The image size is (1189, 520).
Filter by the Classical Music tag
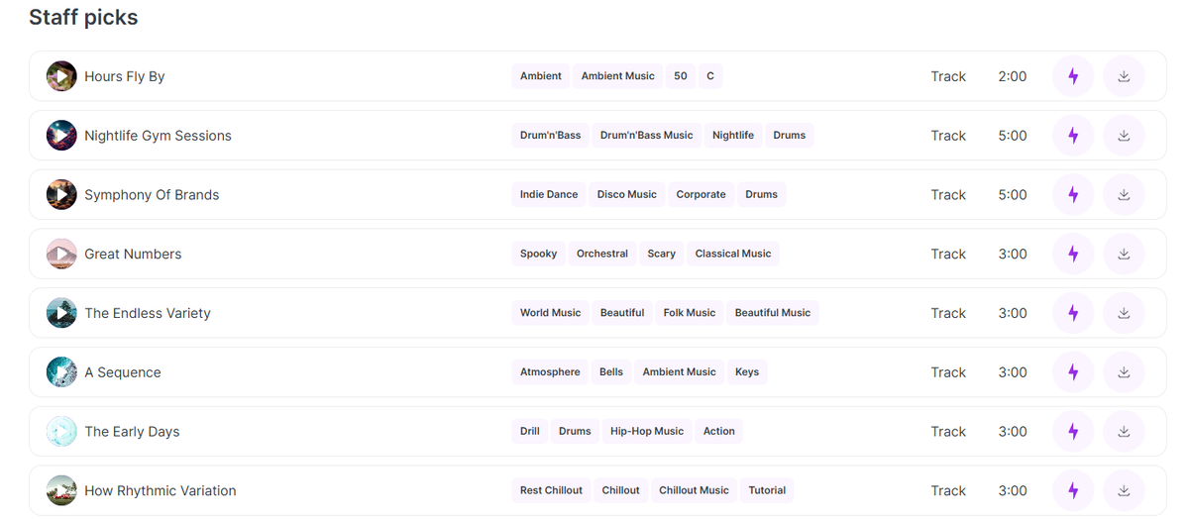[x=733, y=255]
